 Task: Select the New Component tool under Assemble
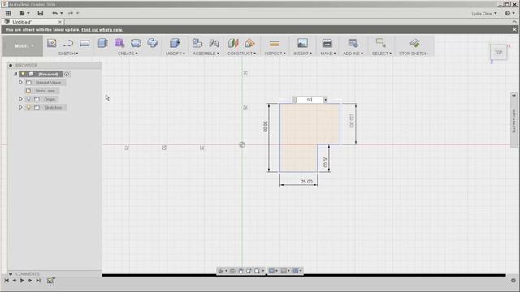pyautogui.click(x=197, y=43)
